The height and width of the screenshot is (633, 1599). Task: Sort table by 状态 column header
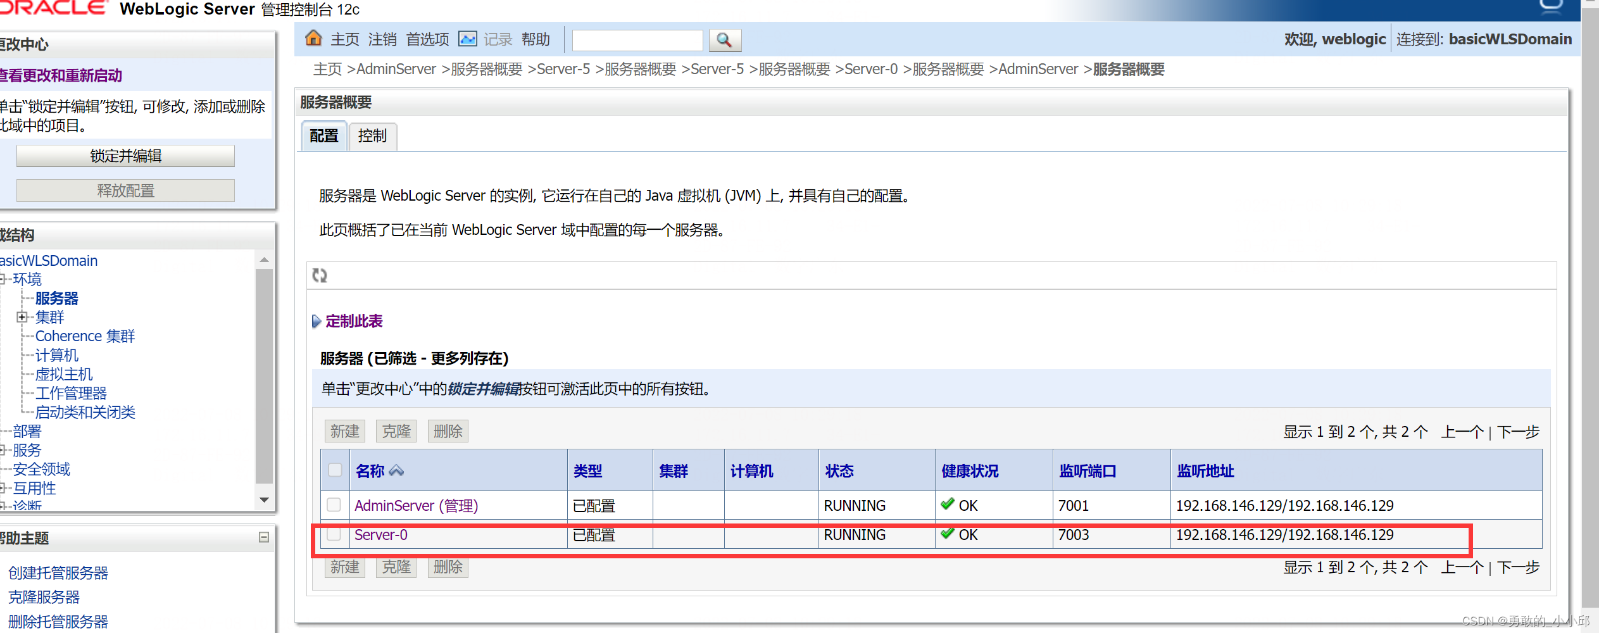[x=840, y=471]
